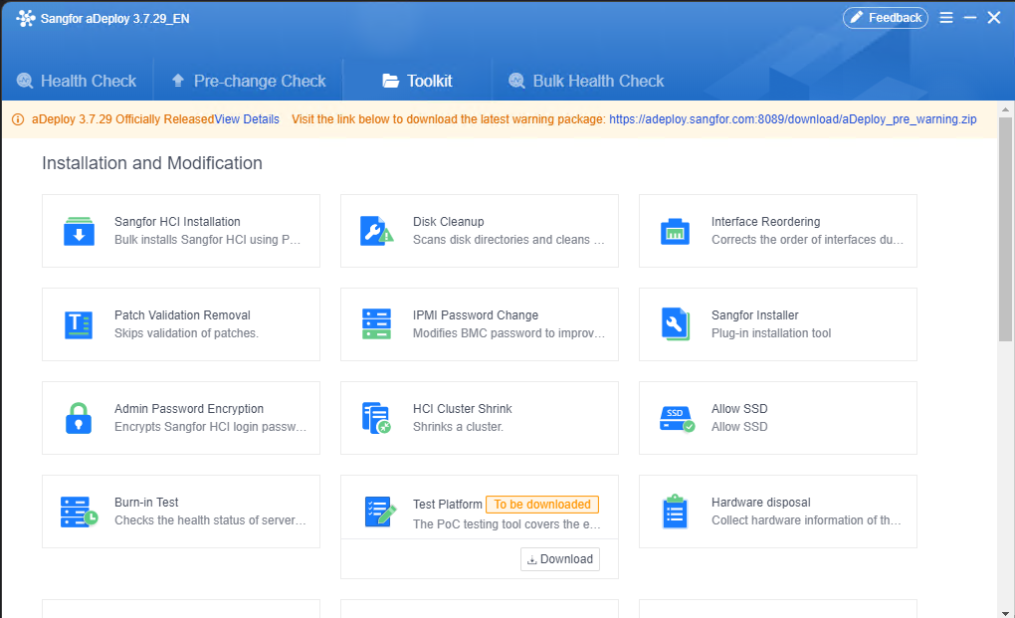
Task: Click the Sangfor aDeploy logo icon
Action: point(25,18)
